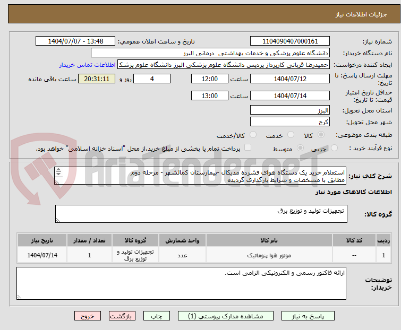This screenshot has width=401, height=330.
Task: Click the goods group field resize handle
Action: [58, 220]
